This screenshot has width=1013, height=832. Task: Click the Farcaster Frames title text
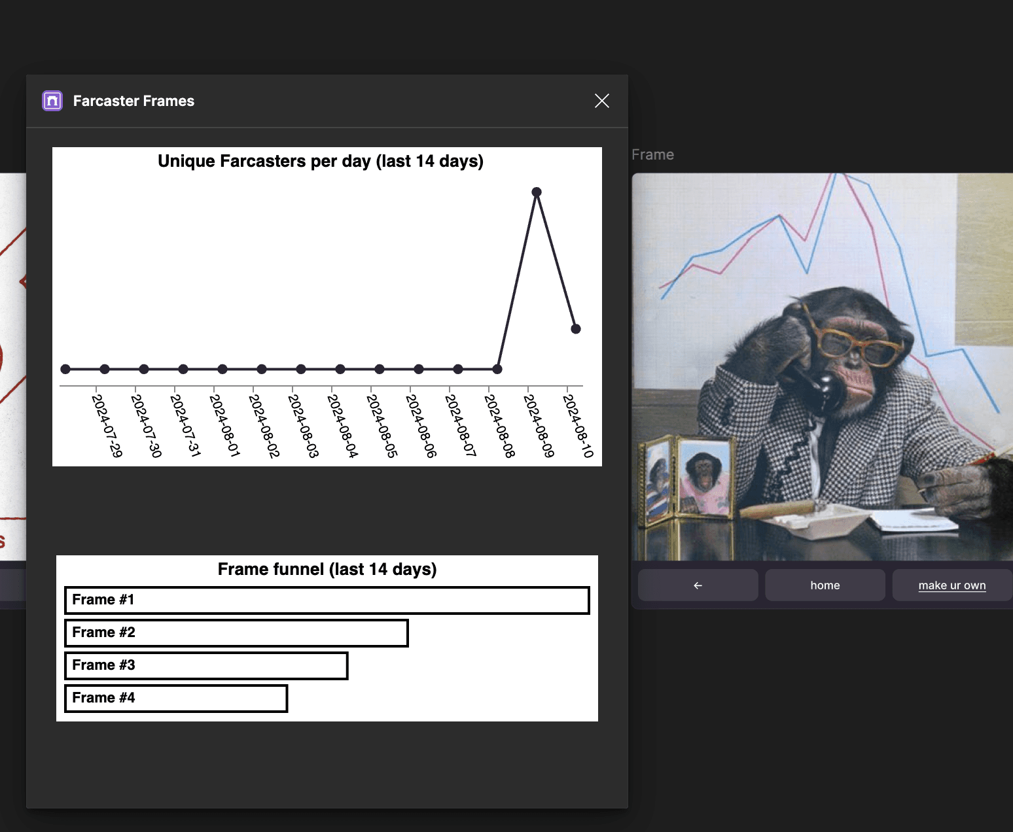point(133,101)
